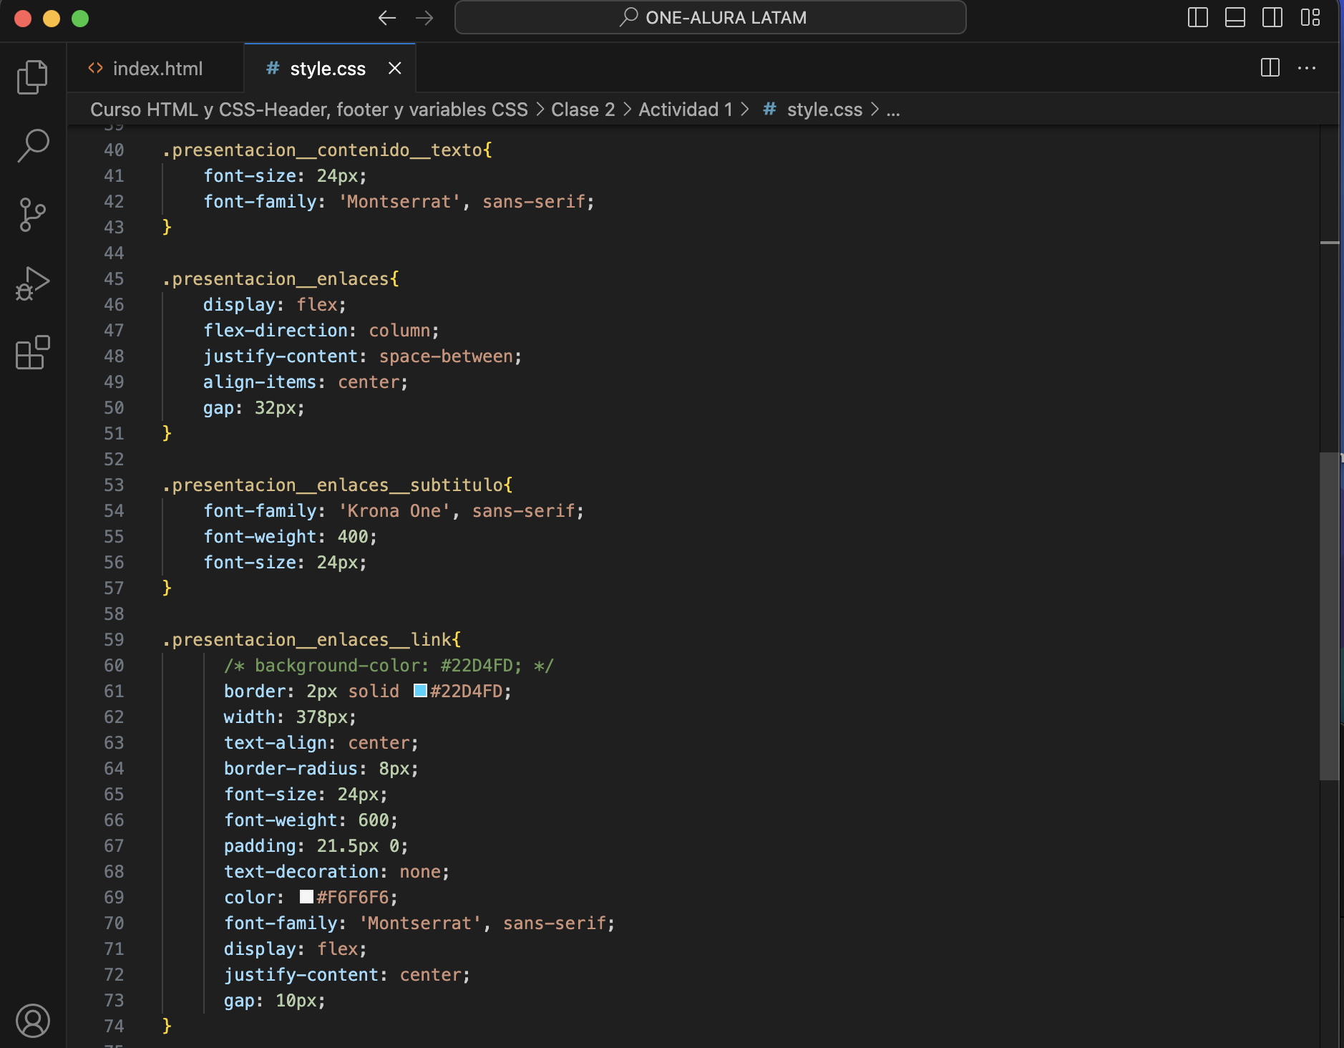
Task: Click the vertical scrollbar thumb
Action: [x=1329, y=616]
